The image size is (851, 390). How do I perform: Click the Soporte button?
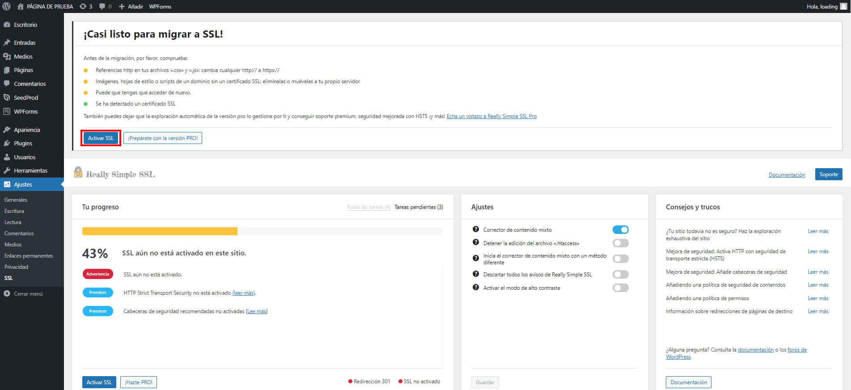click(829, 174)
